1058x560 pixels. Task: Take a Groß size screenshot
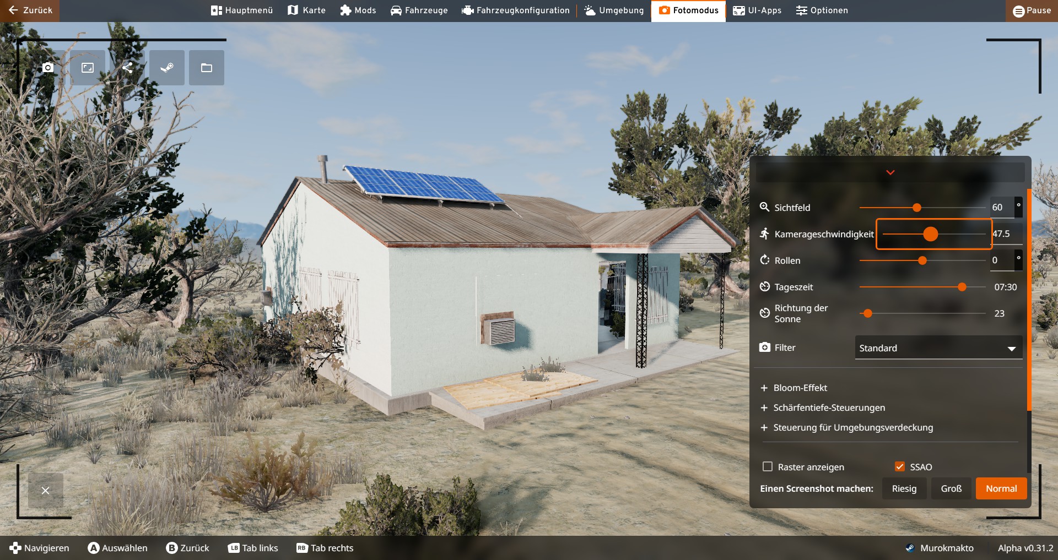(x=952, y=488)
